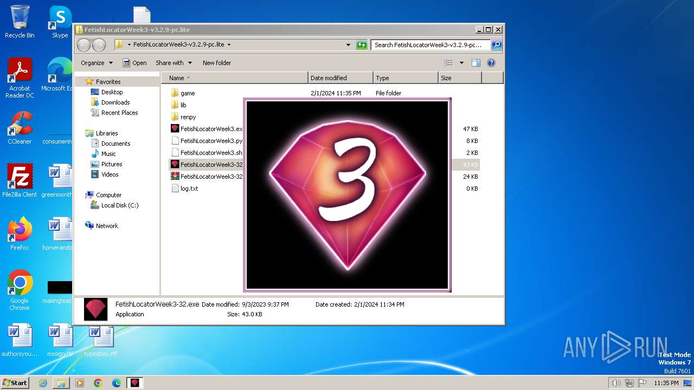Launch Skype from the desktop
Viewport: 694px width, 390px height.
60,22
